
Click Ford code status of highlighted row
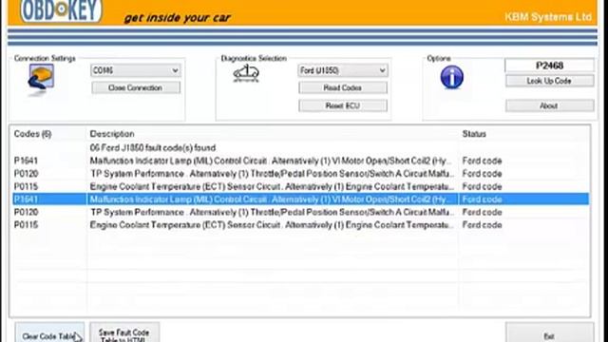pyautogui.click(x=482, y=199)
